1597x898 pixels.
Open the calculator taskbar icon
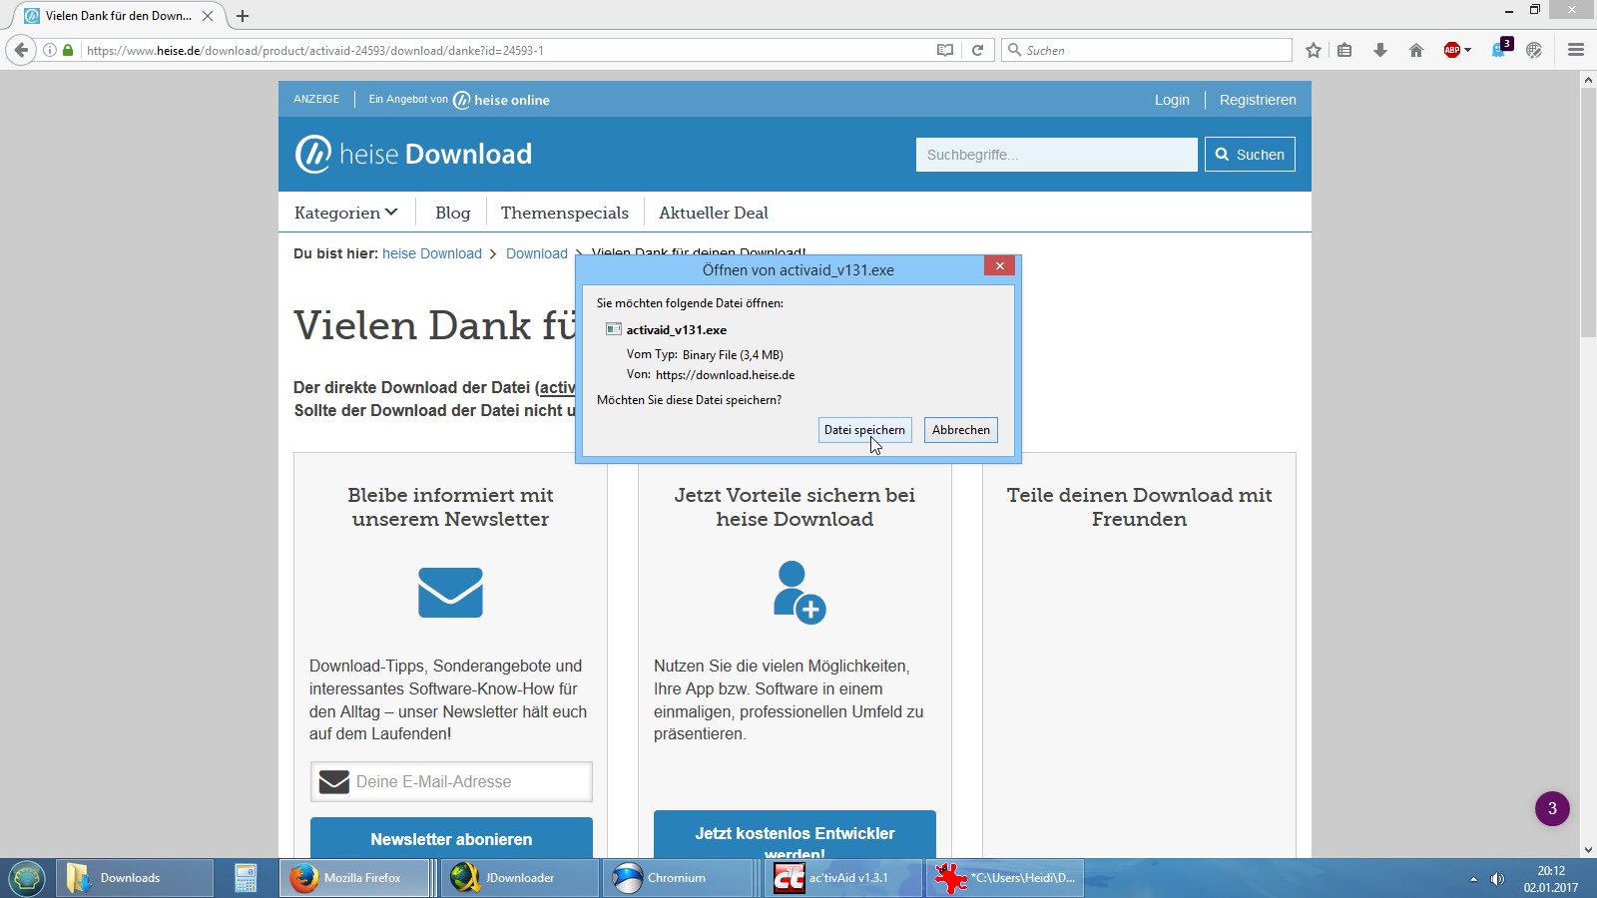tap(246, 878)
